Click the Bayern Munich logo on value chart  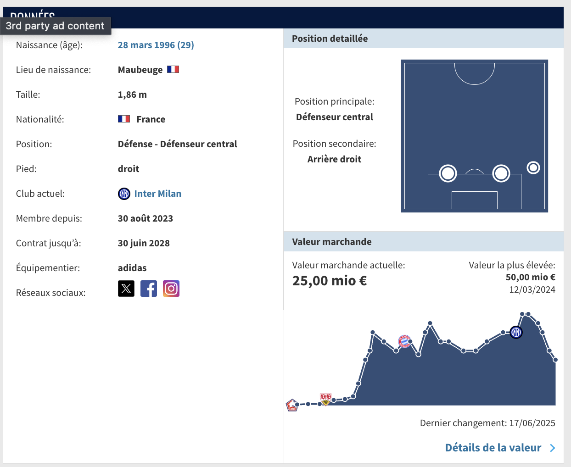[x=404, y=341]
